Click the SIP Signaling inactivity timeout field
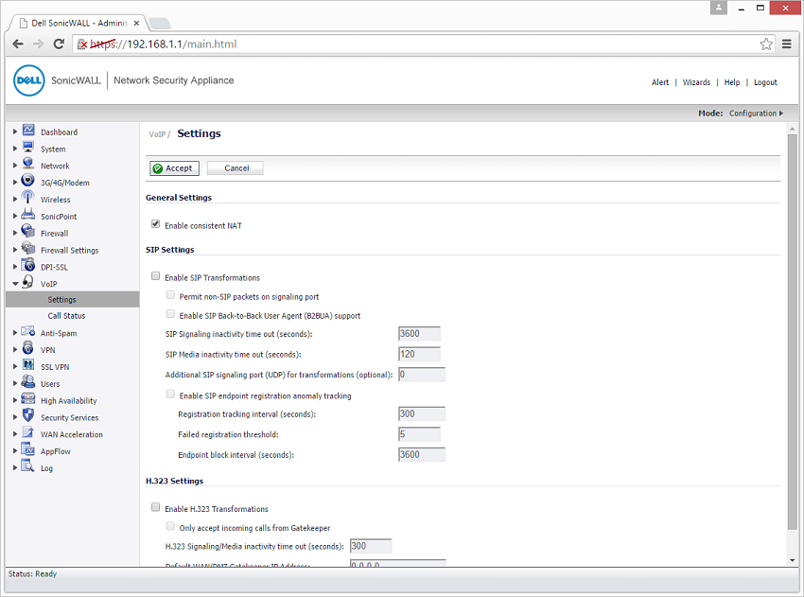 point(419,334)
